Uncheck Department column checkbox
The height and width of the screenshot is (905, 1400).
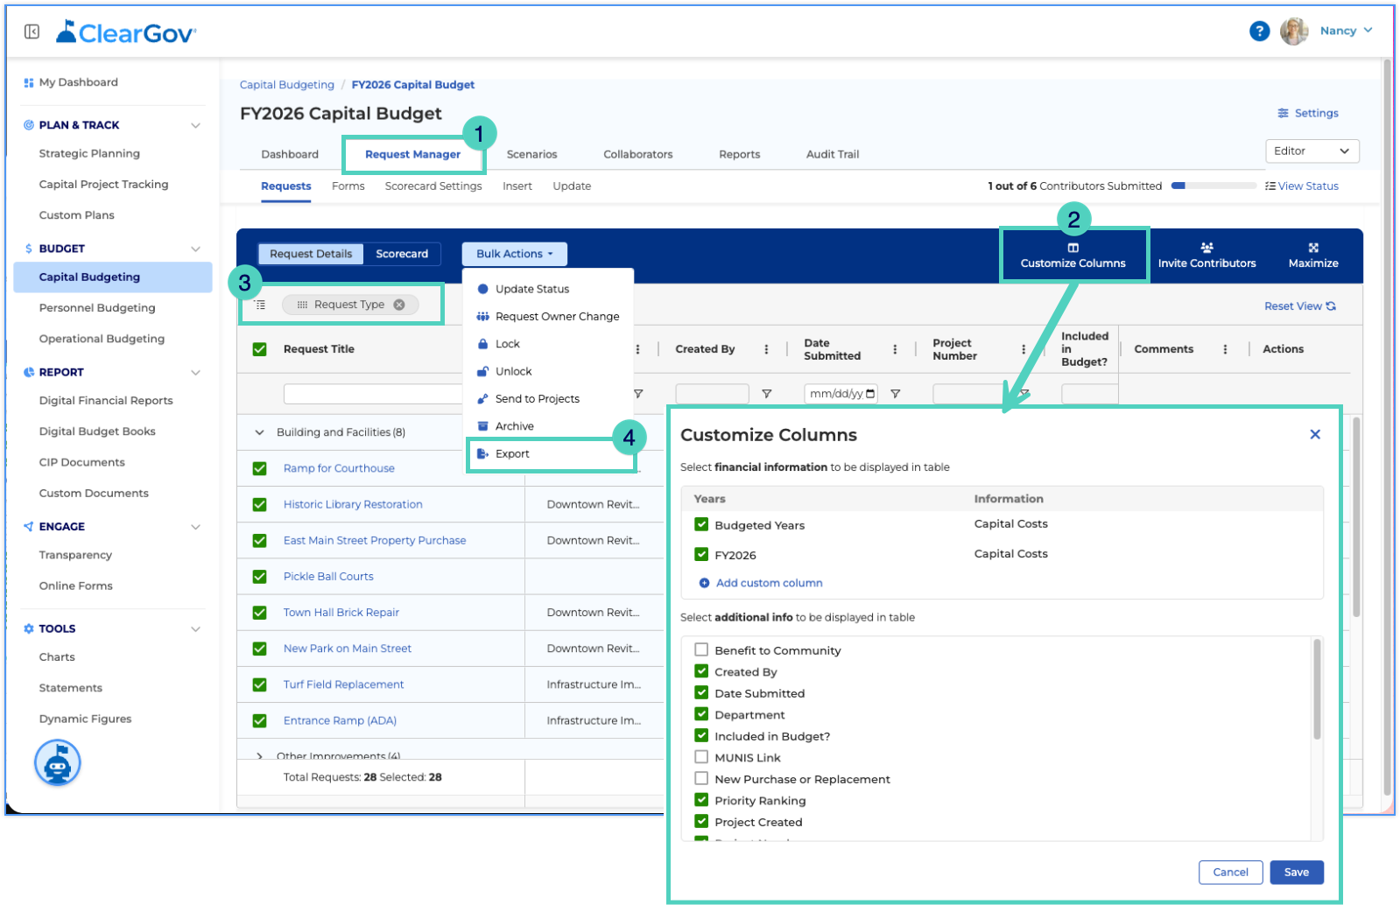point(701,714)
